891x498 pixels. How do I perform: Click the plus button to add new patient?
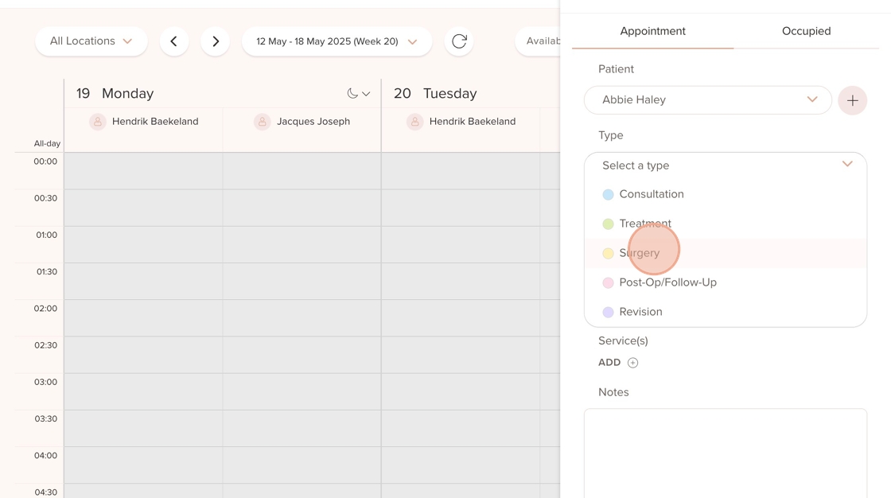point(852,100)
